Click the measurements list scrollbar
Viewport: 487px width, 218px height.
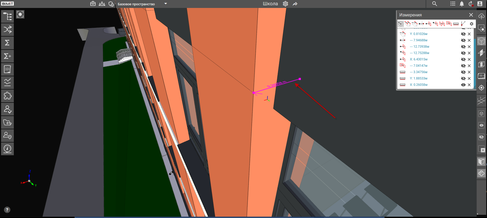(x=475, y=58)
